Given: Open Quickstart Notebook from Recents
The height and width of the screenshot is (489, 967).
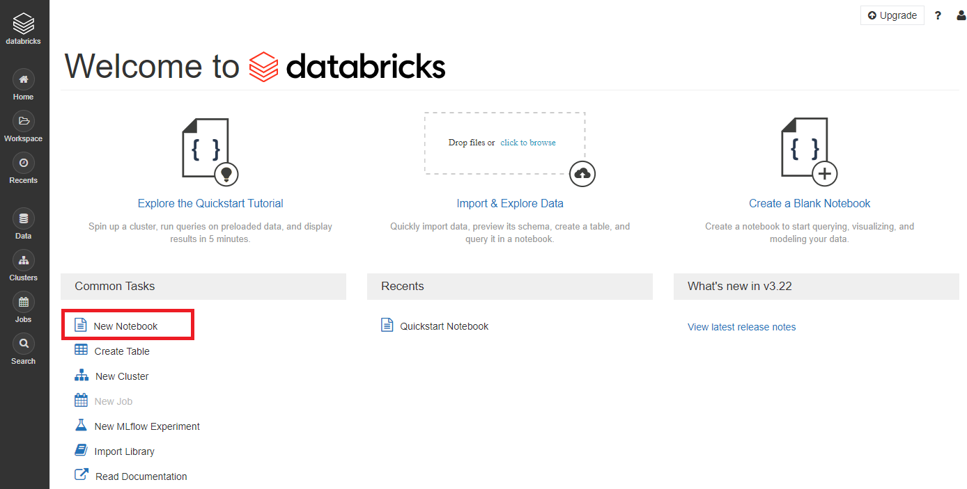Looking at the screenshot, I should click(444, 326).
